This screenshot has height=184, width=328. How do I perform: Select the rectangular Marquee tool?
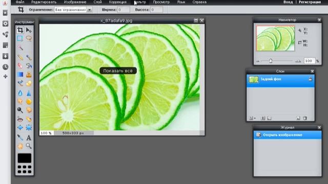click(x=20, y=38)
